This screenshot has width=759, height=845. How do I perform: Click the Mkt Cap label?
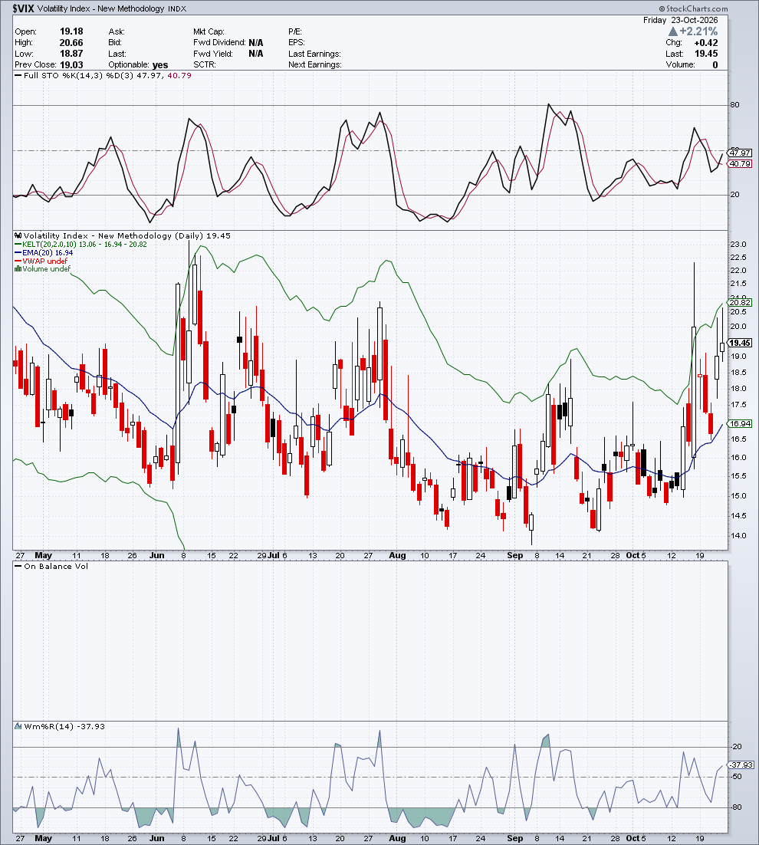tap(209, 31)
